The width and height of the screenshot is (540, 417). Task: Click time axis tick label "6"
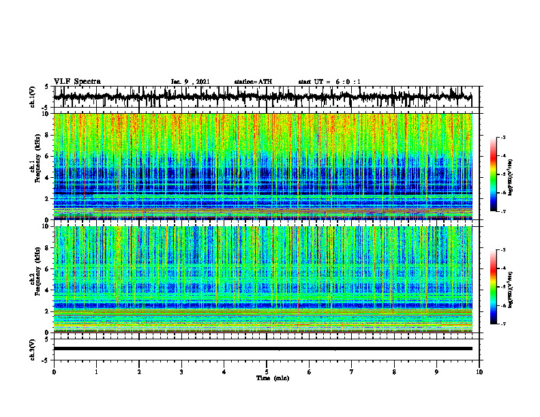tap(310, 372)
